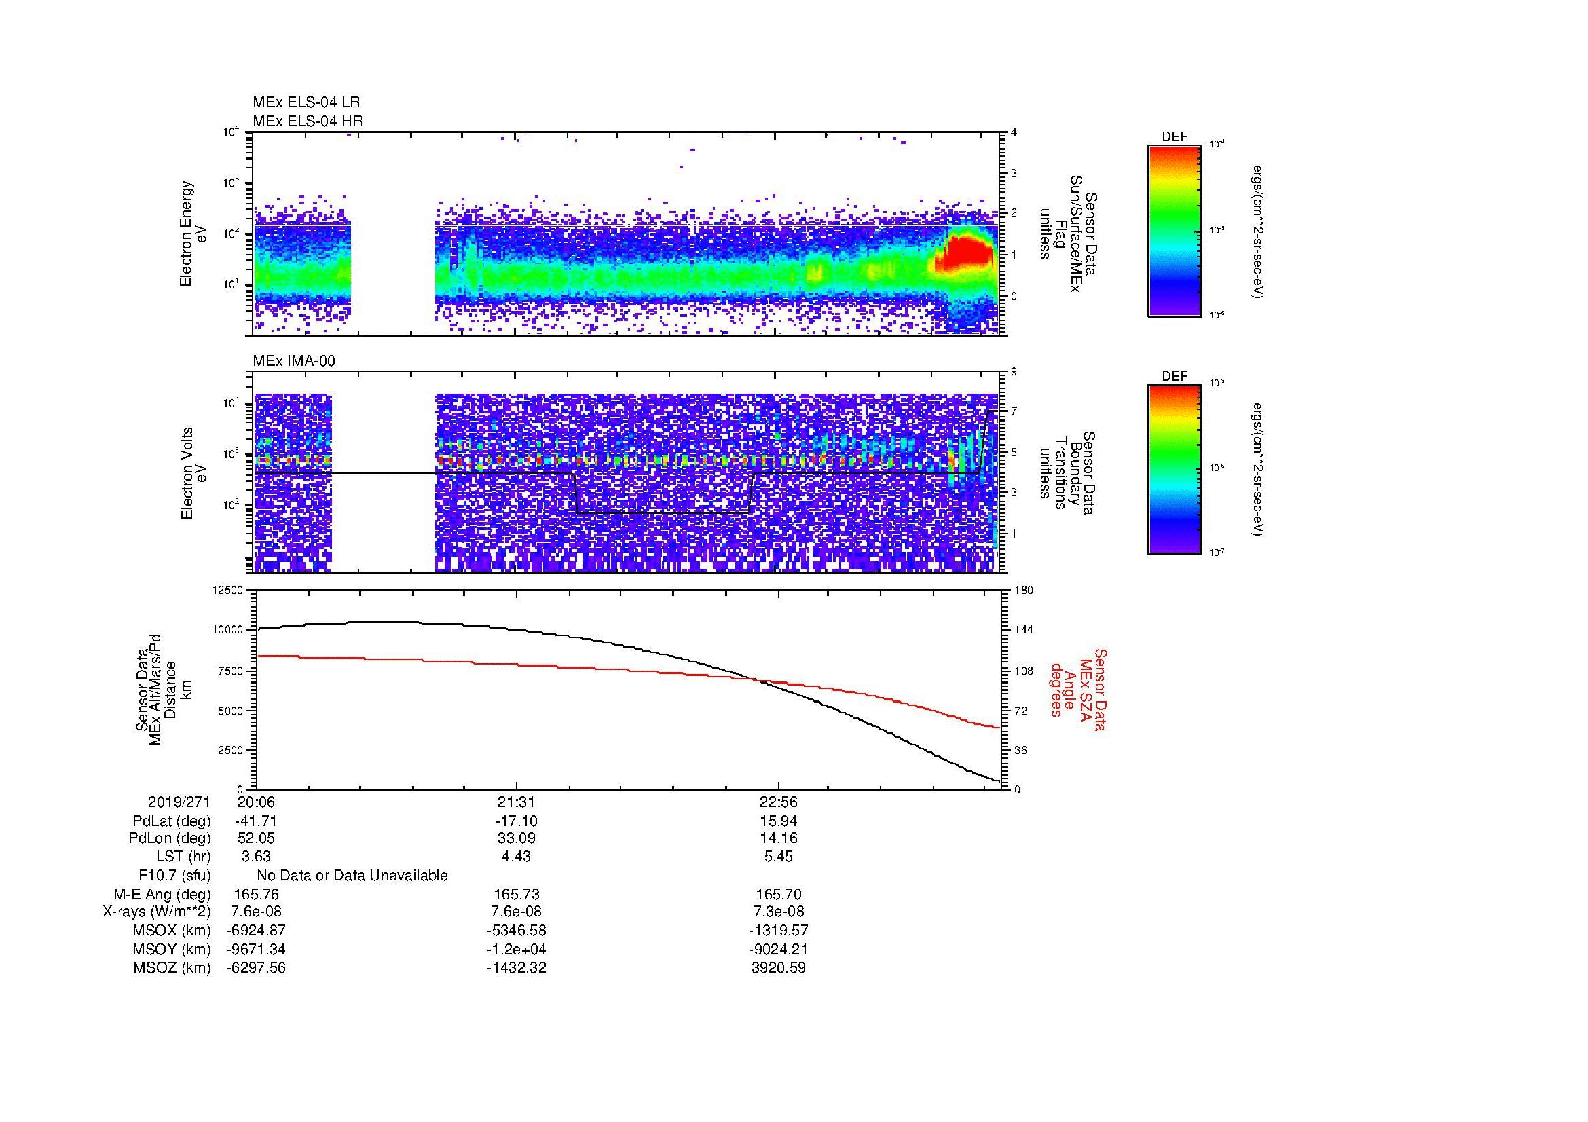
Task: Click the LST value '5.45'
Action: point(779,857)
